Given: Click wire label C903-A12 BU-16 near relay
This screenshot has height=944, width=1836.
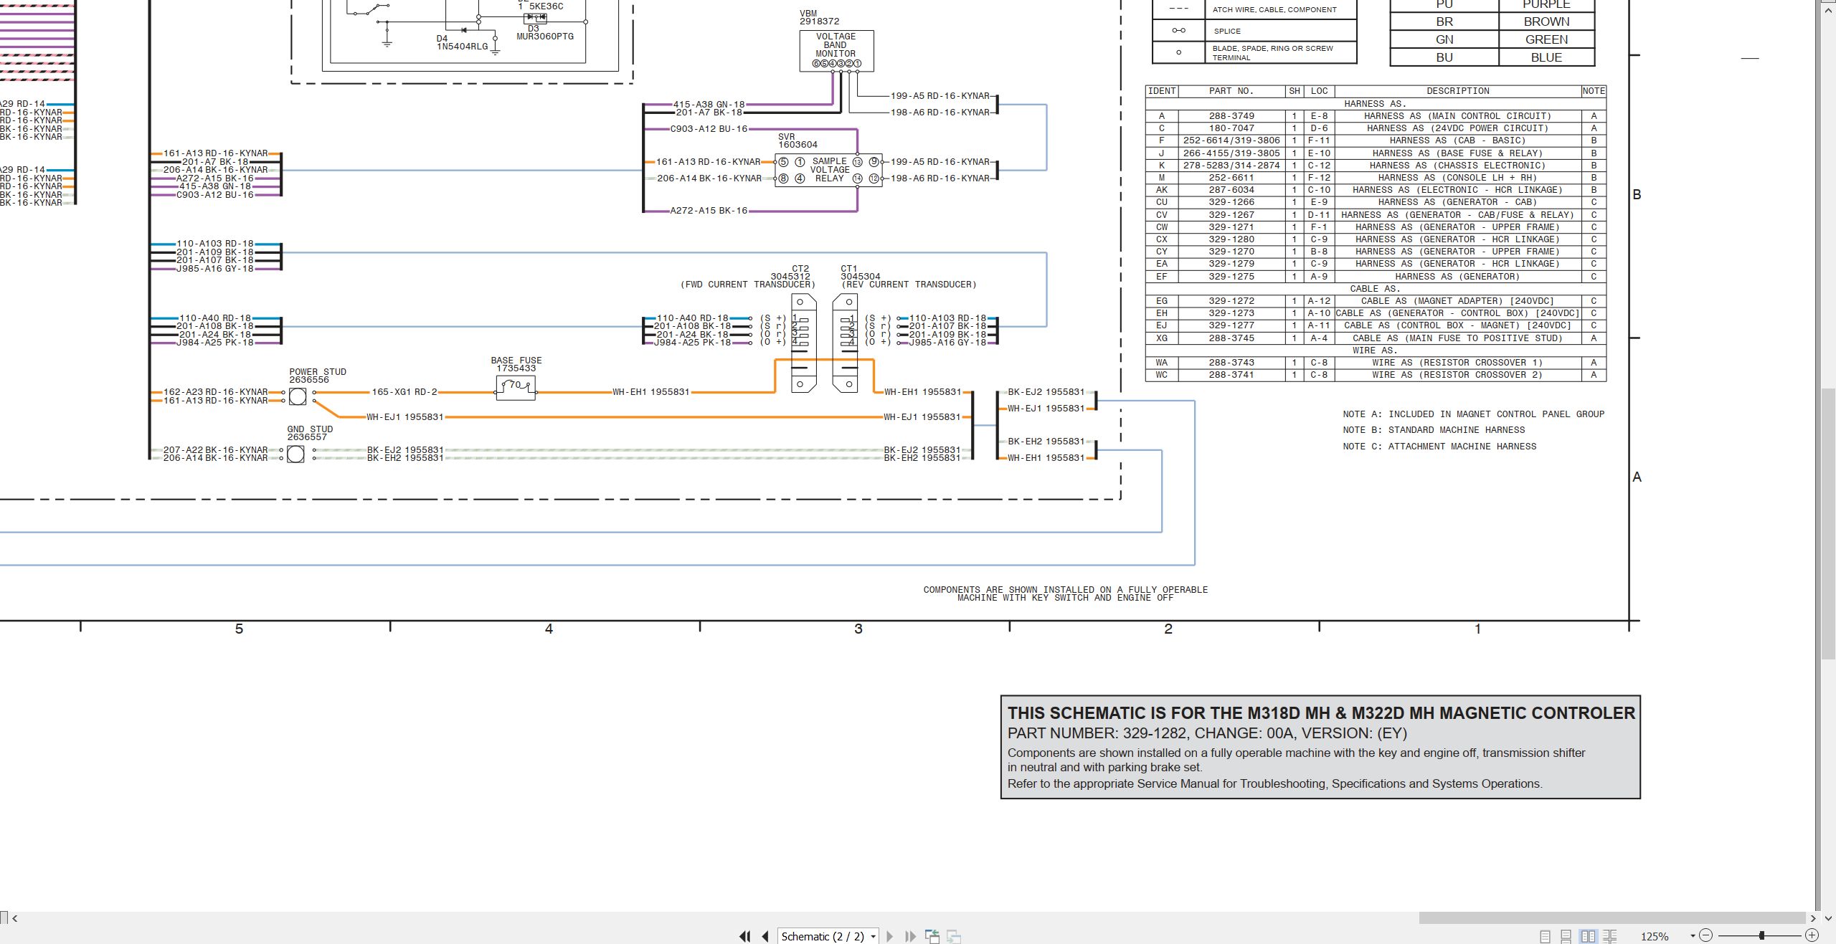Looking at the screenshot, I should (709, 129).
